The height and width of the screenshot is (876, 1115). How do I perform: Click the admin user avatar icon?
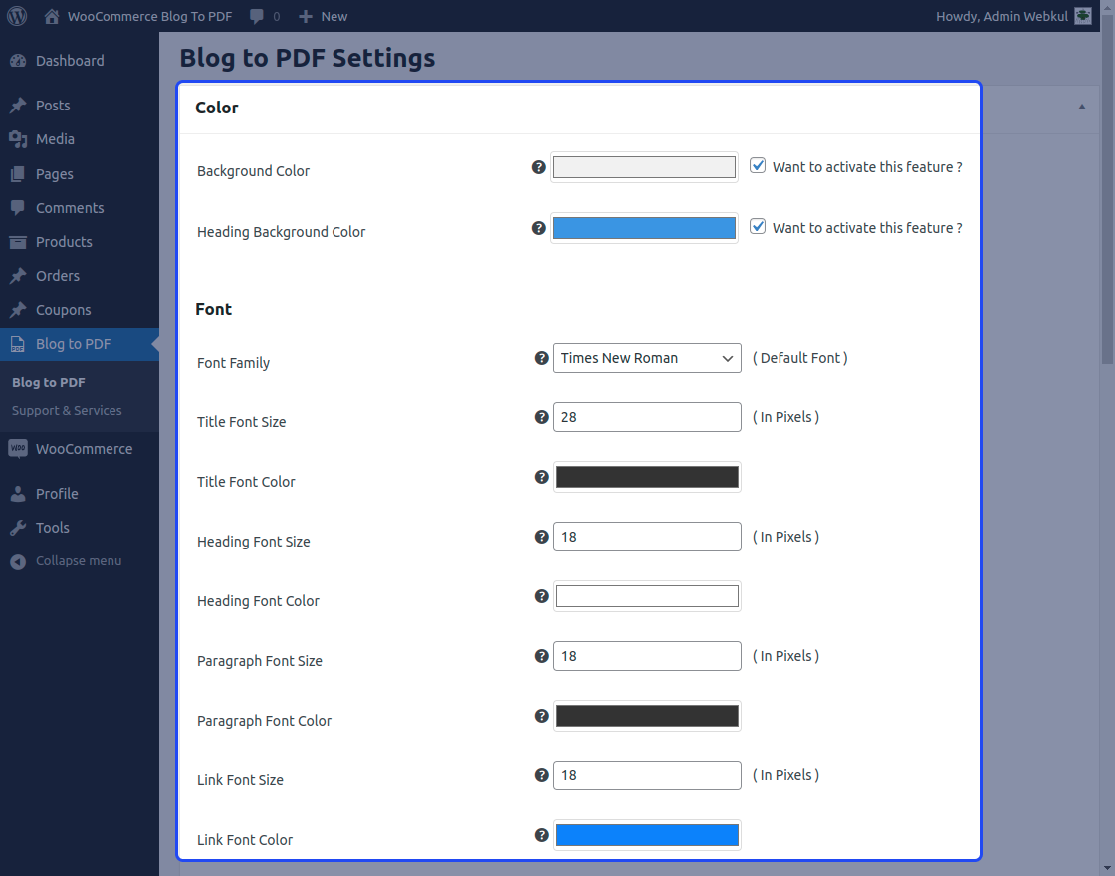coord(1083,16)
